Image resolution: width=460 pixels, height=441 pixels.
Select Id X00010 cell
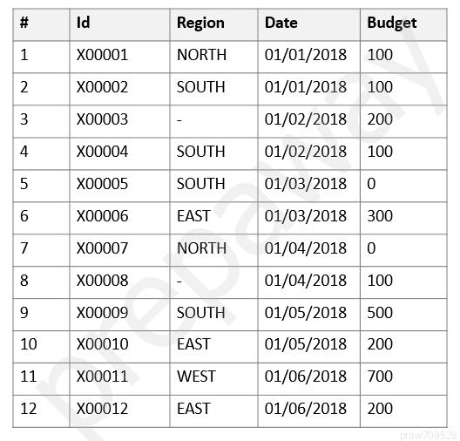click(119, 347)
